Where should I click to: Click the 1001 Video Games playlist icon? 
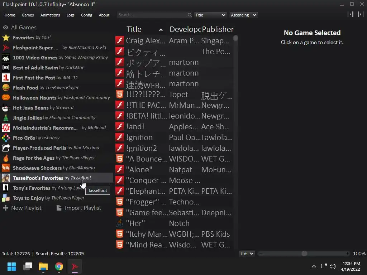[6, 58]
